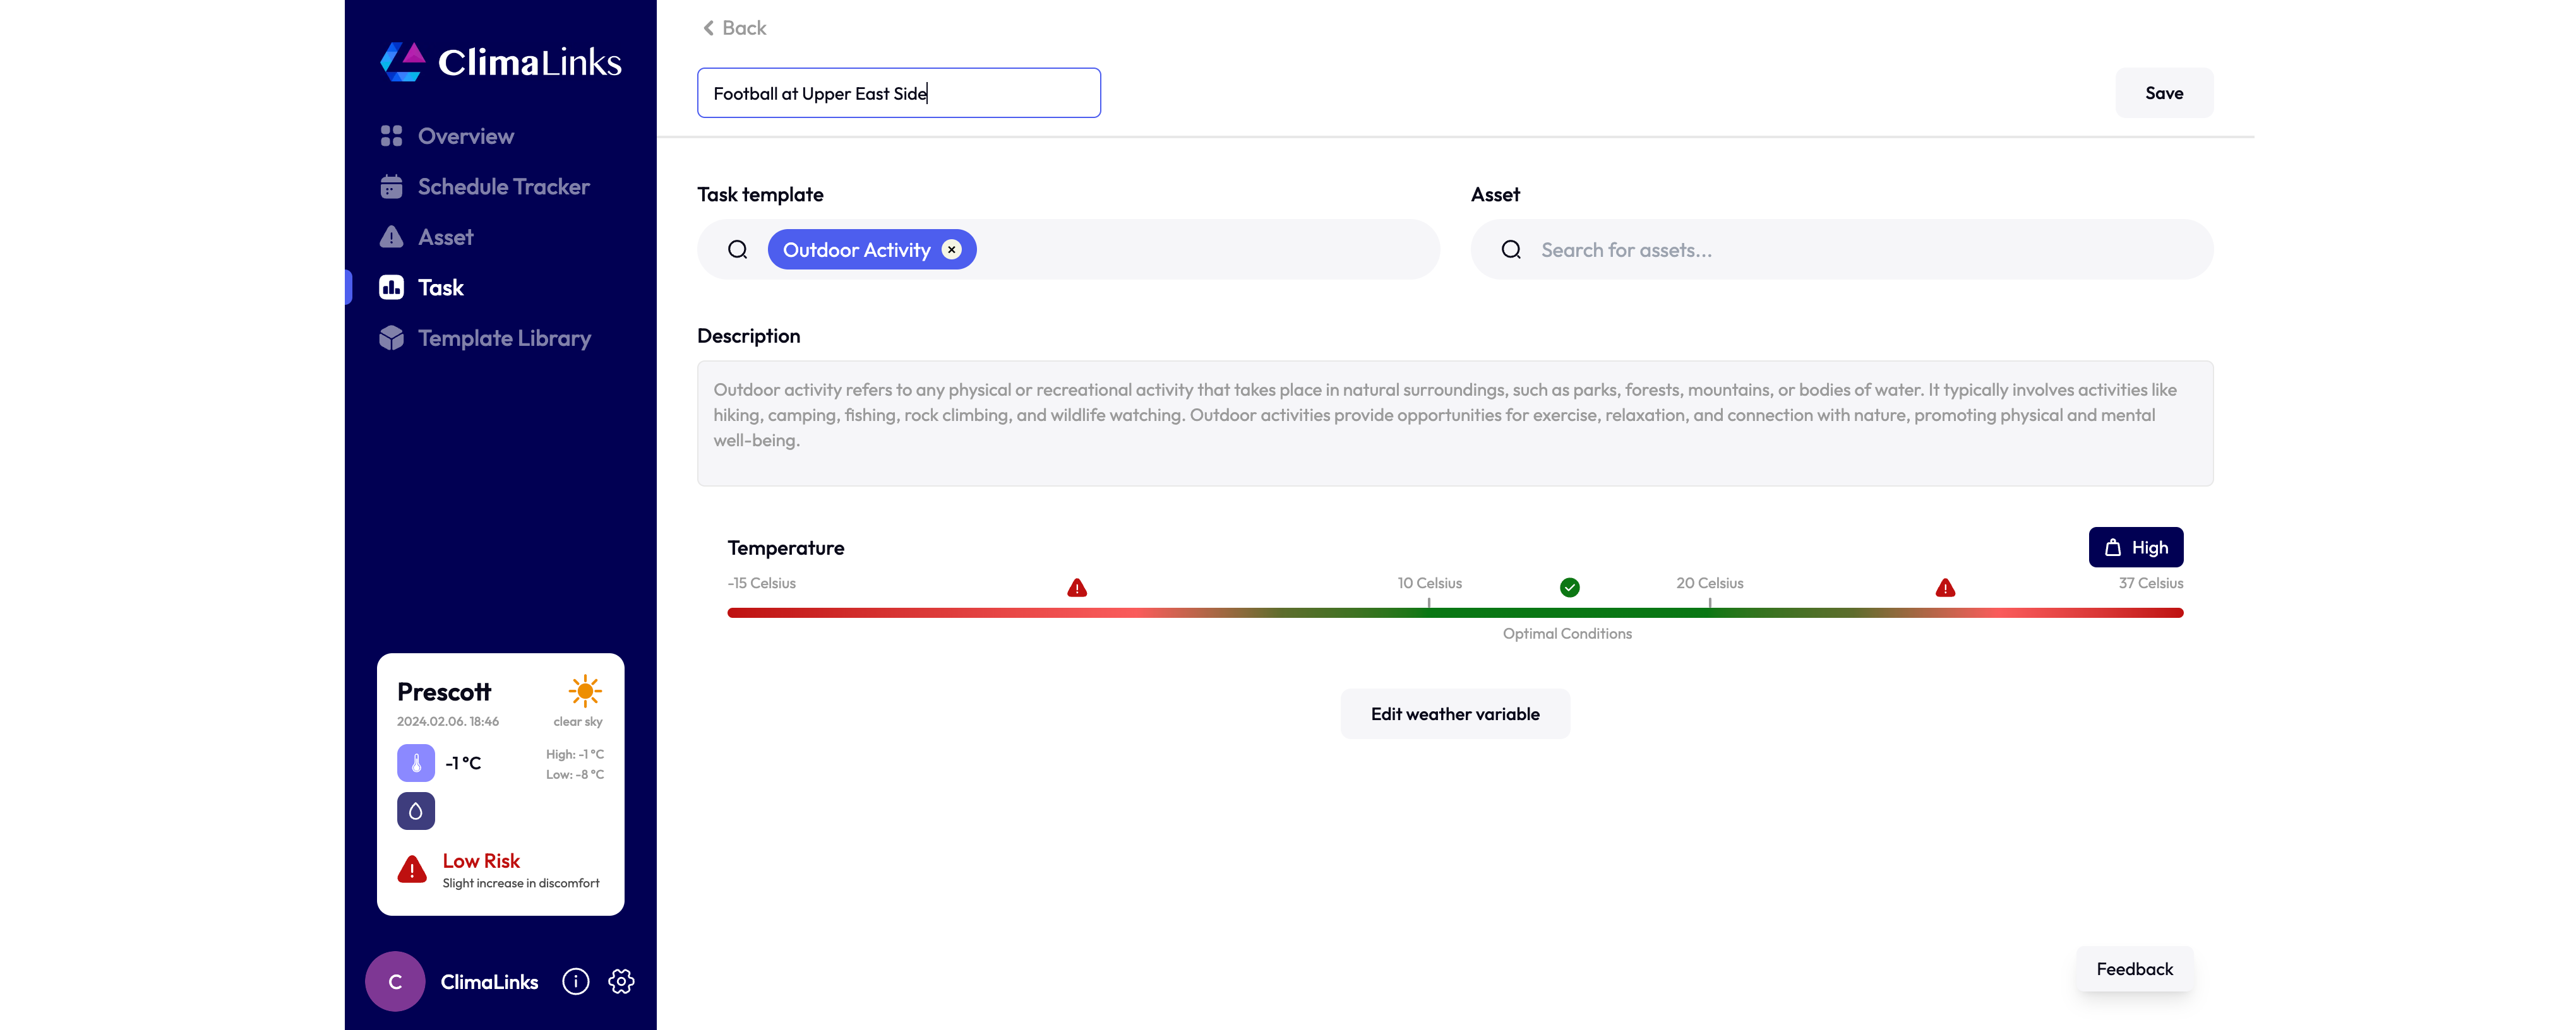Viewport: 2576px width, 1030px height.
Task: Click the task template search icon
Action: [x=738, y=250]
